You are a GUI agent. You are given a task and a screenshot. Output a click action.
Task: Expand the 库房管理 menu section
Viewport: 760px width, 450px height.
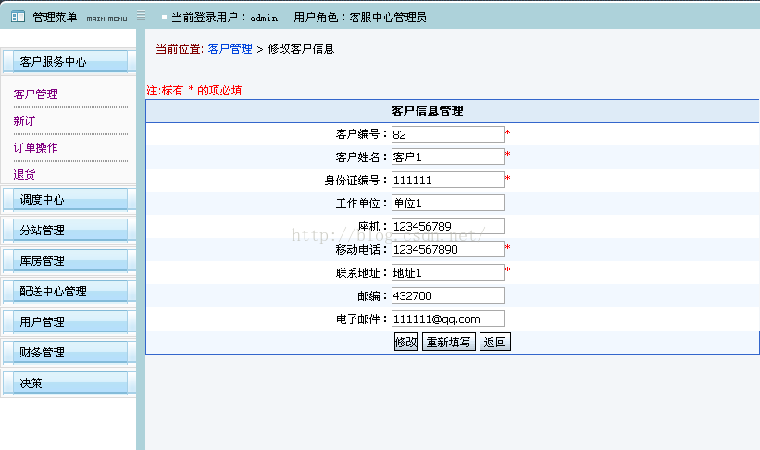69,261
